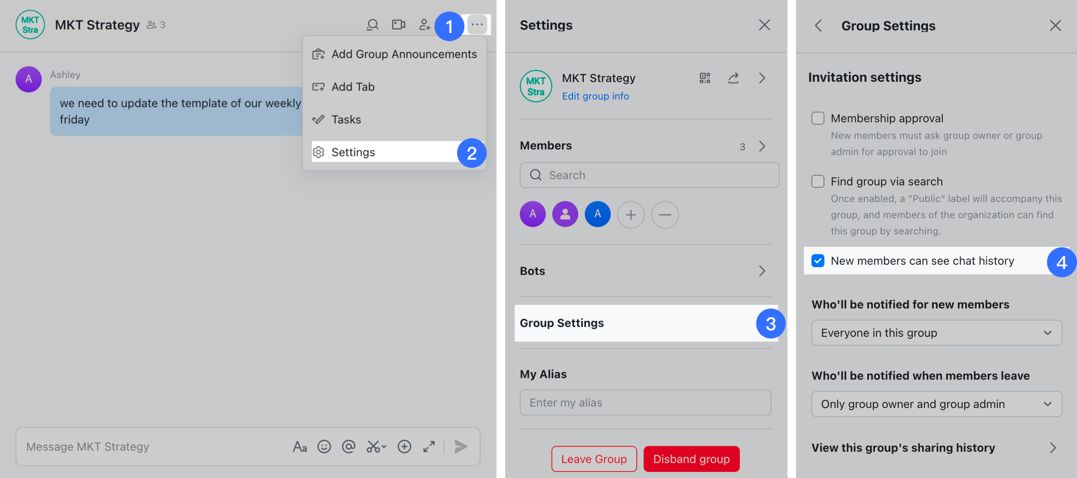Image resolution: width=1077 pixels, height=478 pixels.
Task: Click the QR code icon for MKT Strategy
Action: pyautogui.click(x=705, y=78)
